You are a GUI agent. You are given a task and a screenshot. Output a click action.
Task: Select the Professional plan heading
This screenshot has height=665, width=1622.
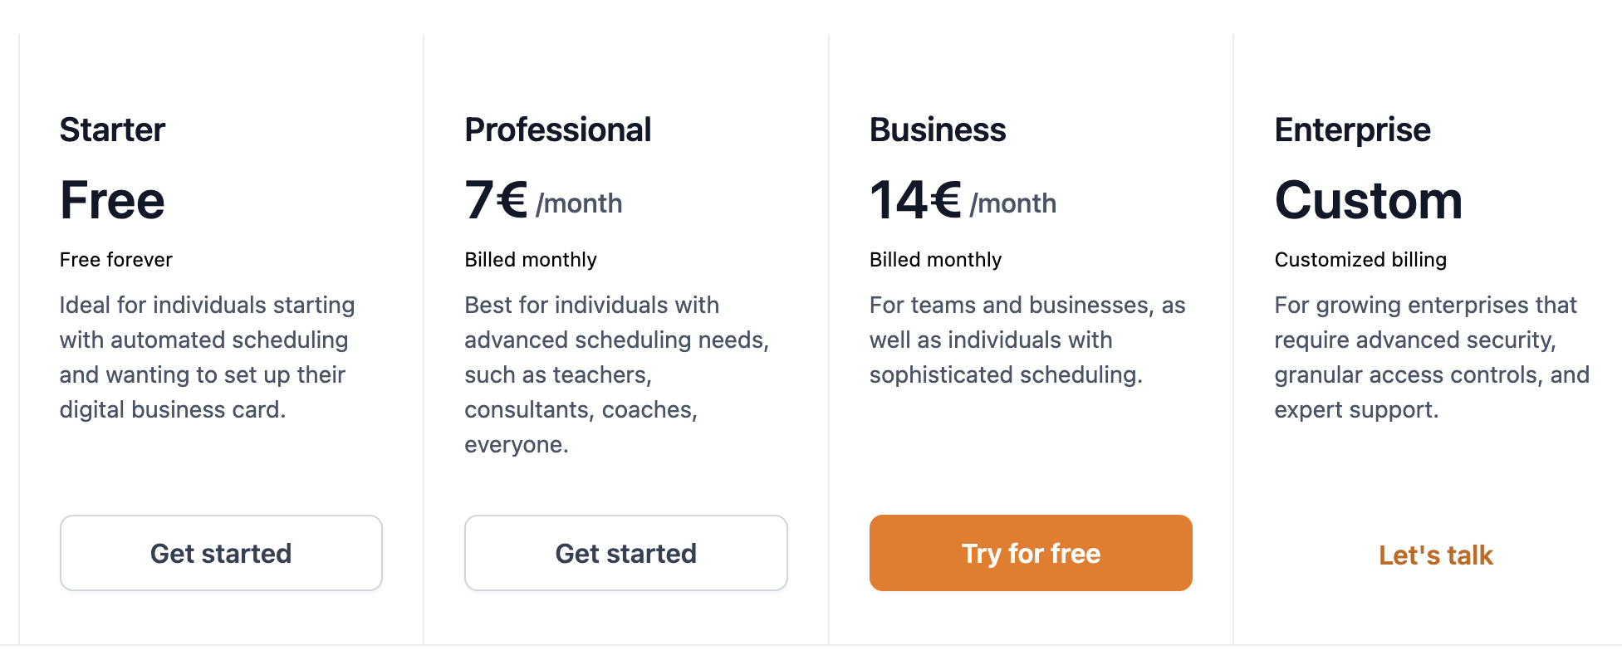coord(557,130)
